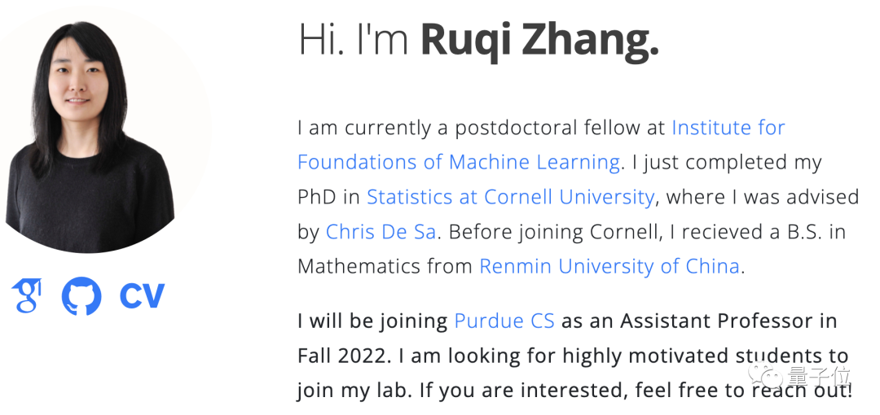The width and height of the screenshot is (880, 415).
Task: Open the CV link under the photo
Action: coord(142,295)
